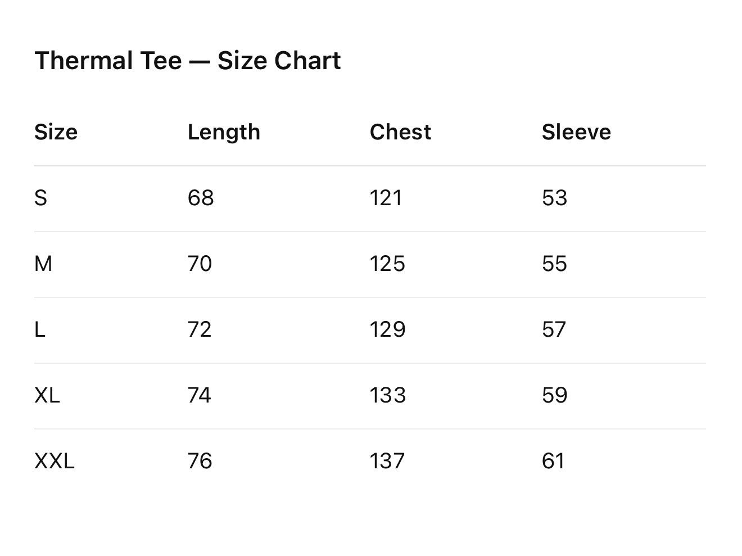This screenshot has height=556, width=742.
Task: Click sleeve value 61 in the XXL row
Action: click(x=553, y=461)
